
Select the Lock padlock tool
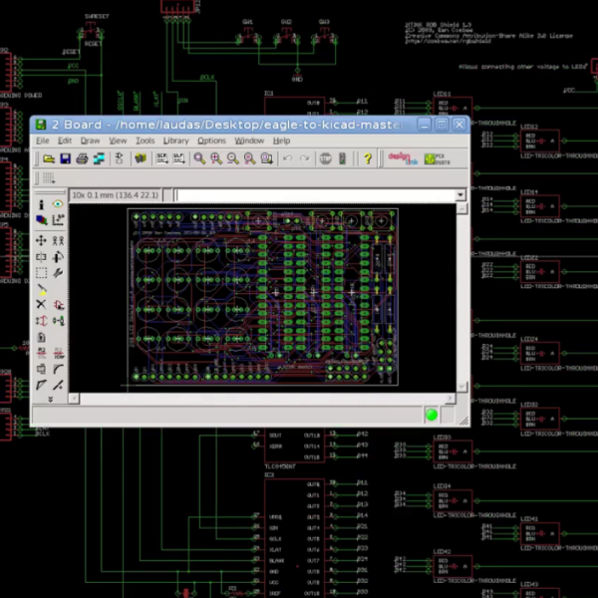41,337
